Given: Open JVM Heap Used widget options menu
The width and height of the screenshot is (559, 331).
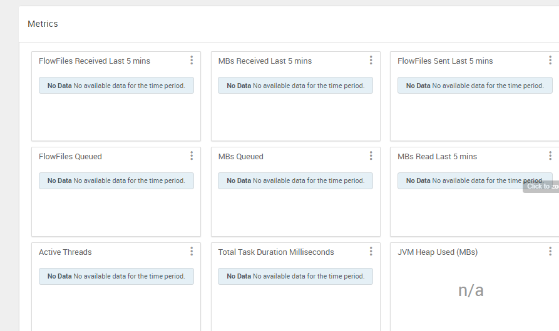Looking at the screenshot, I should click(x=550, y=252).
